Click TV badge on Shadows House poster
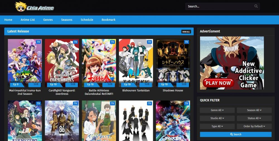The height and width of the screenshot is (141, 279). click(x=186, y=42)
